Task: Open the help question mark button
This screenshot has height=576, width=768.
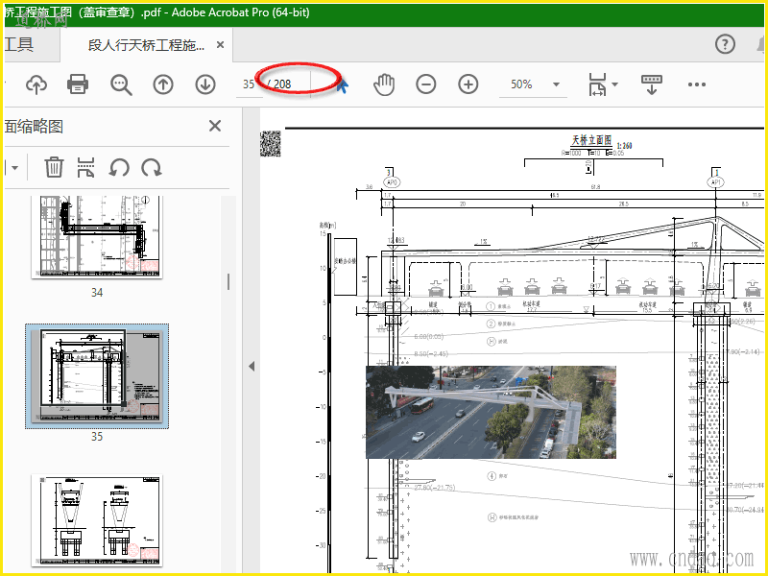Action: 726,44
